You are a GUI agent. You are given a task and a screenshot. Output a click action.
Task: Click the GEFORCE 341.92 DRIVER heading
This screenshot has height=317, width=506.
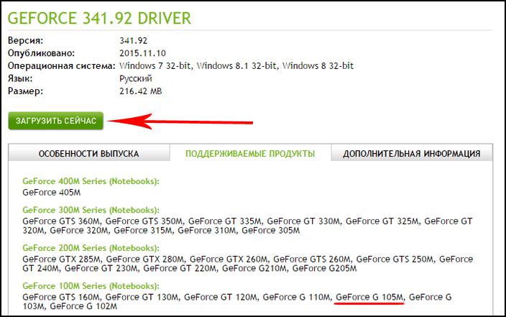coord(99,19)
